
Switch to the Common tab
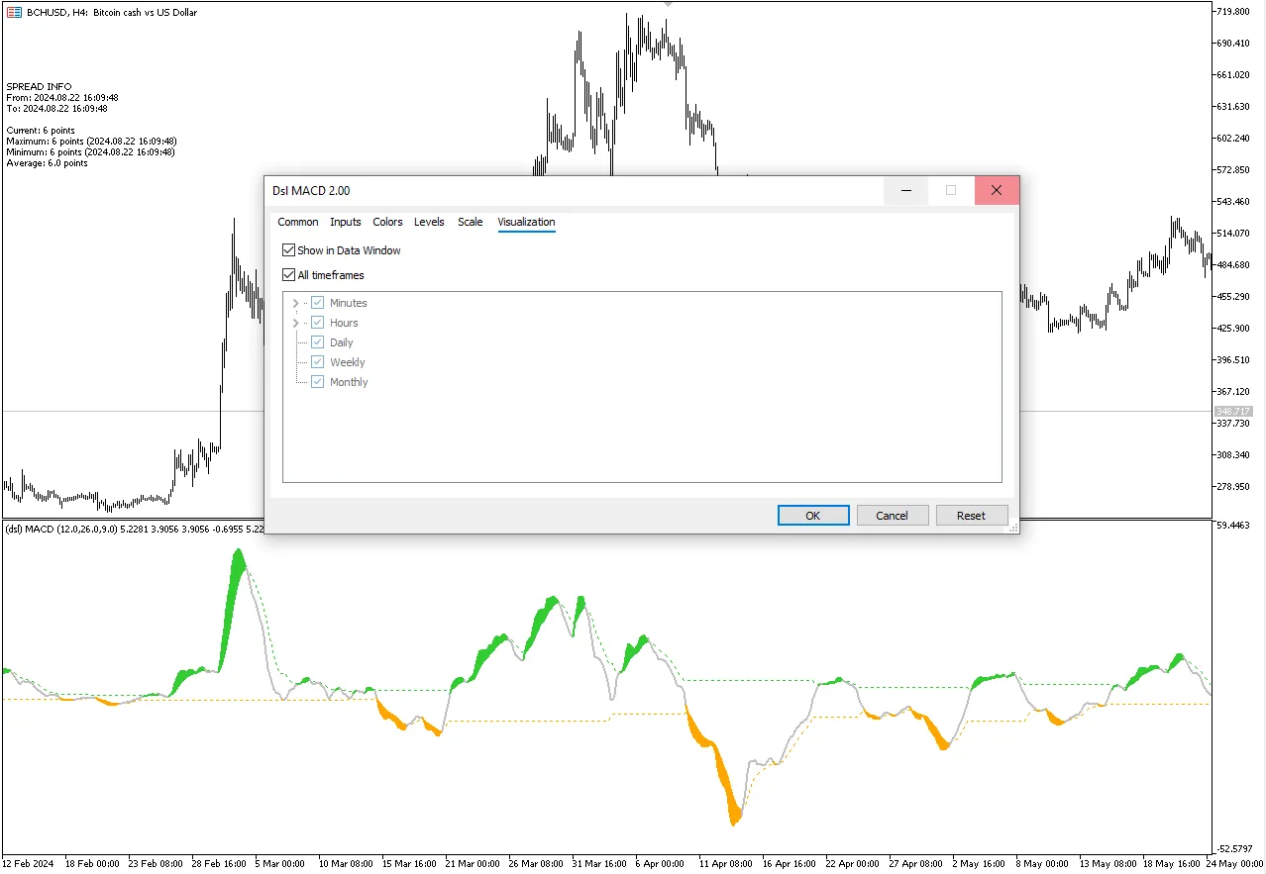(297, 222)
